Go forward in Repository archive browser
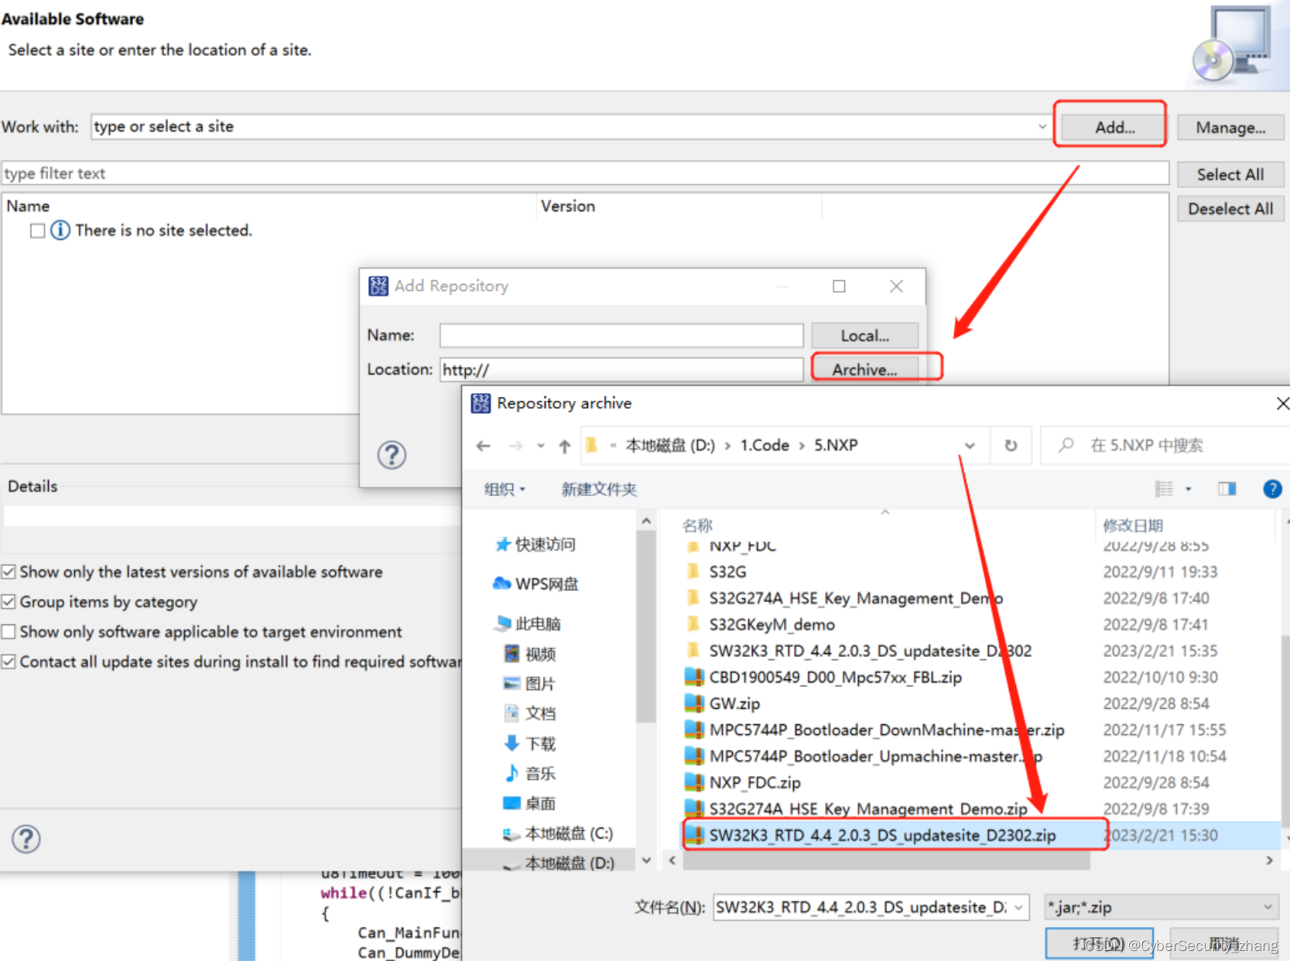Screen dimensions: 1290x961 click(x=515, y=446)
